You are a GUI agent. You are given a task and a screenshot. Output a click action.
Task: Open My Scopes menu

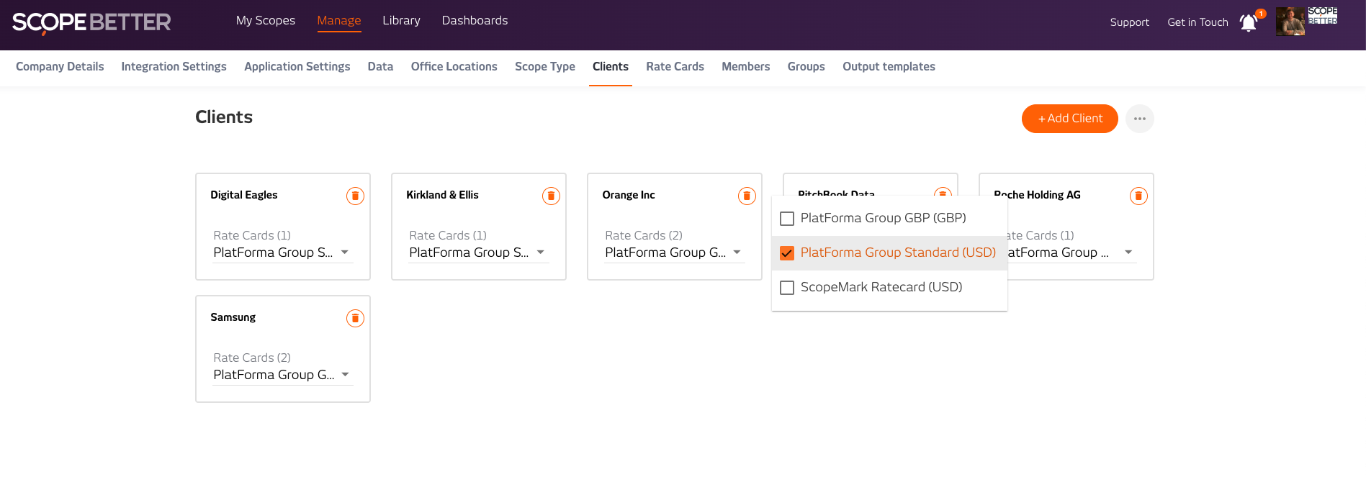[x=266, y=21]
